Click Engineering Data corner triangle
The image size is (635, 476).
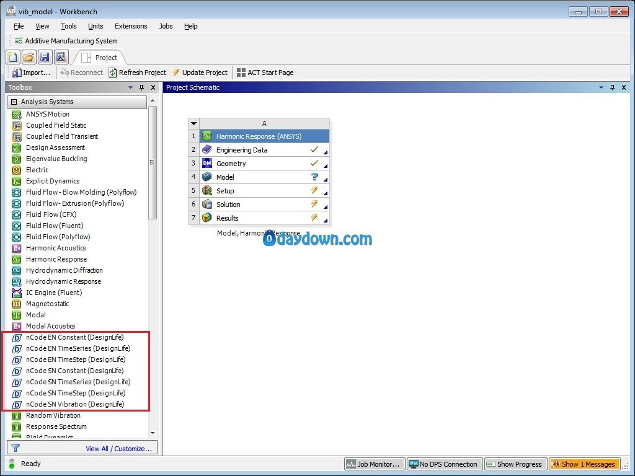point(326,152)
